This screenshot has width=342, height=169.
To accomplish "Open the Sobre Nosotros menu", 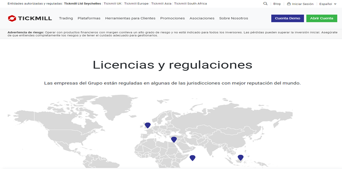I will point(234,18).
